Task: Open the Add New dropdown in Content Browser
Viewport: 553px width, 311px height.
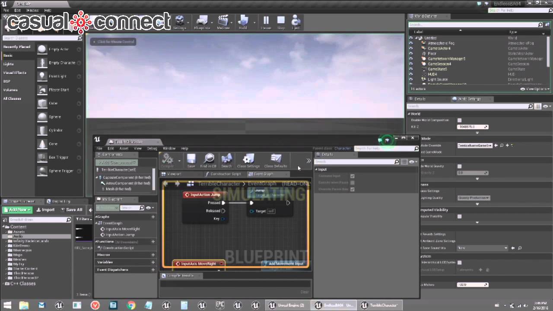Action: [17, 209]
